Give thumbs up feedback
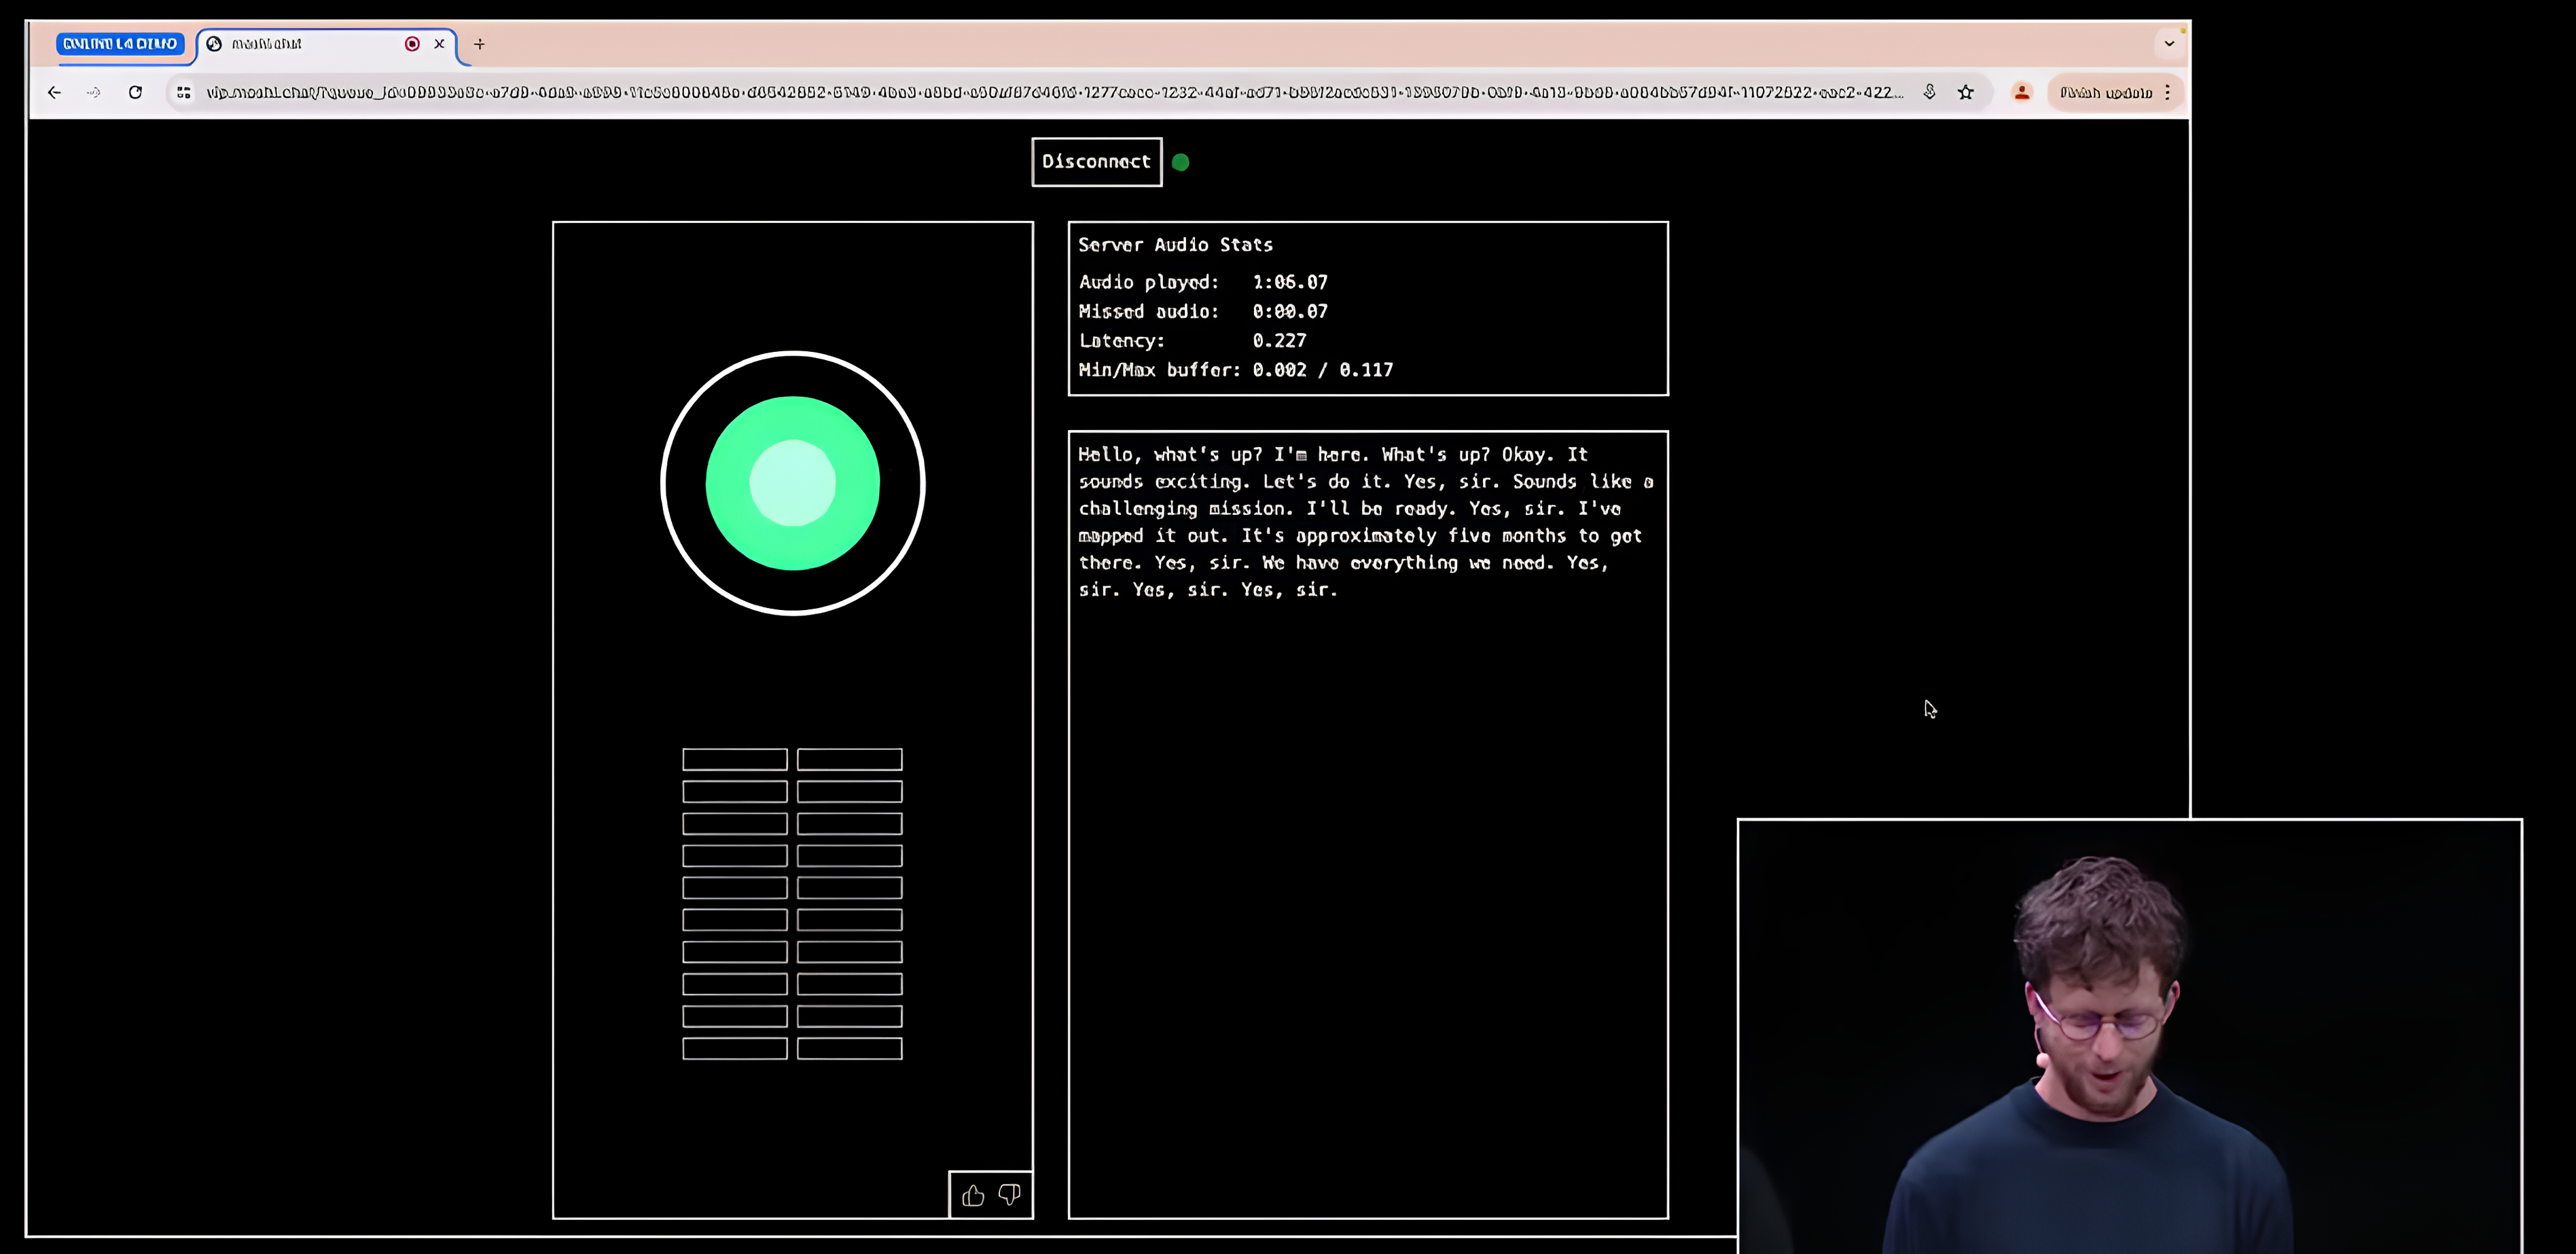This screenshot has height=1254, width=2576. pos(973,1195)
